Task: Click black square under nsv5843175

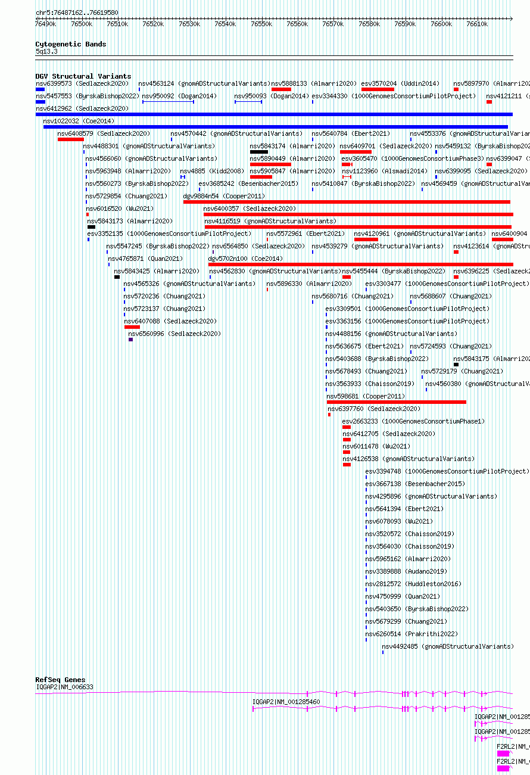Action: point(456,365)
